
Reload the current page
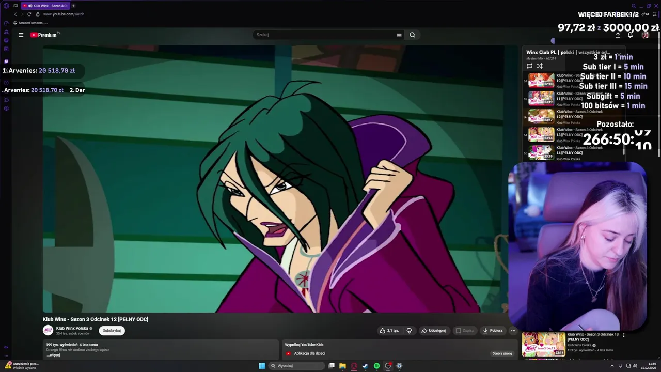(29, 14)
